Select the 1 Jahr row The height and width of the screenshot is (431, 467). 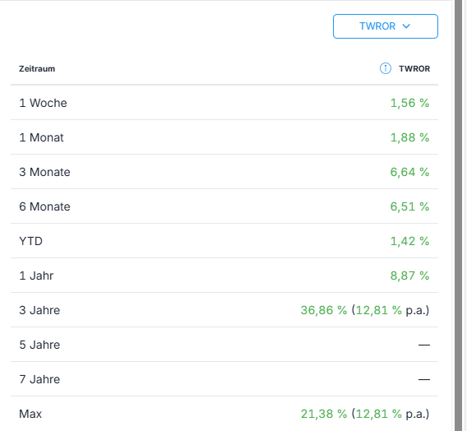coord(224,276)
